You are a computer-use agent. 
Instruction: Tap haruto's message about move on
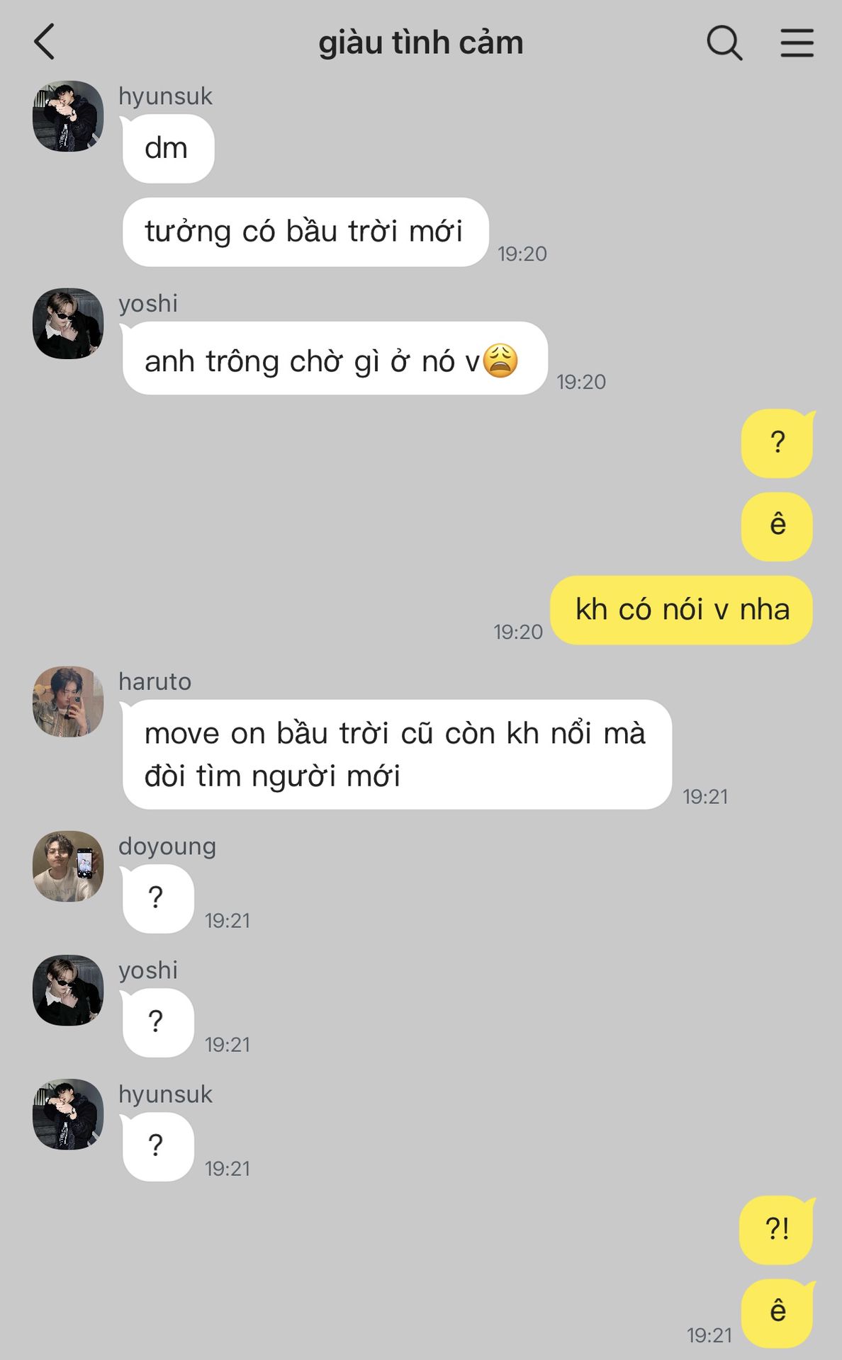coord(397,754)
